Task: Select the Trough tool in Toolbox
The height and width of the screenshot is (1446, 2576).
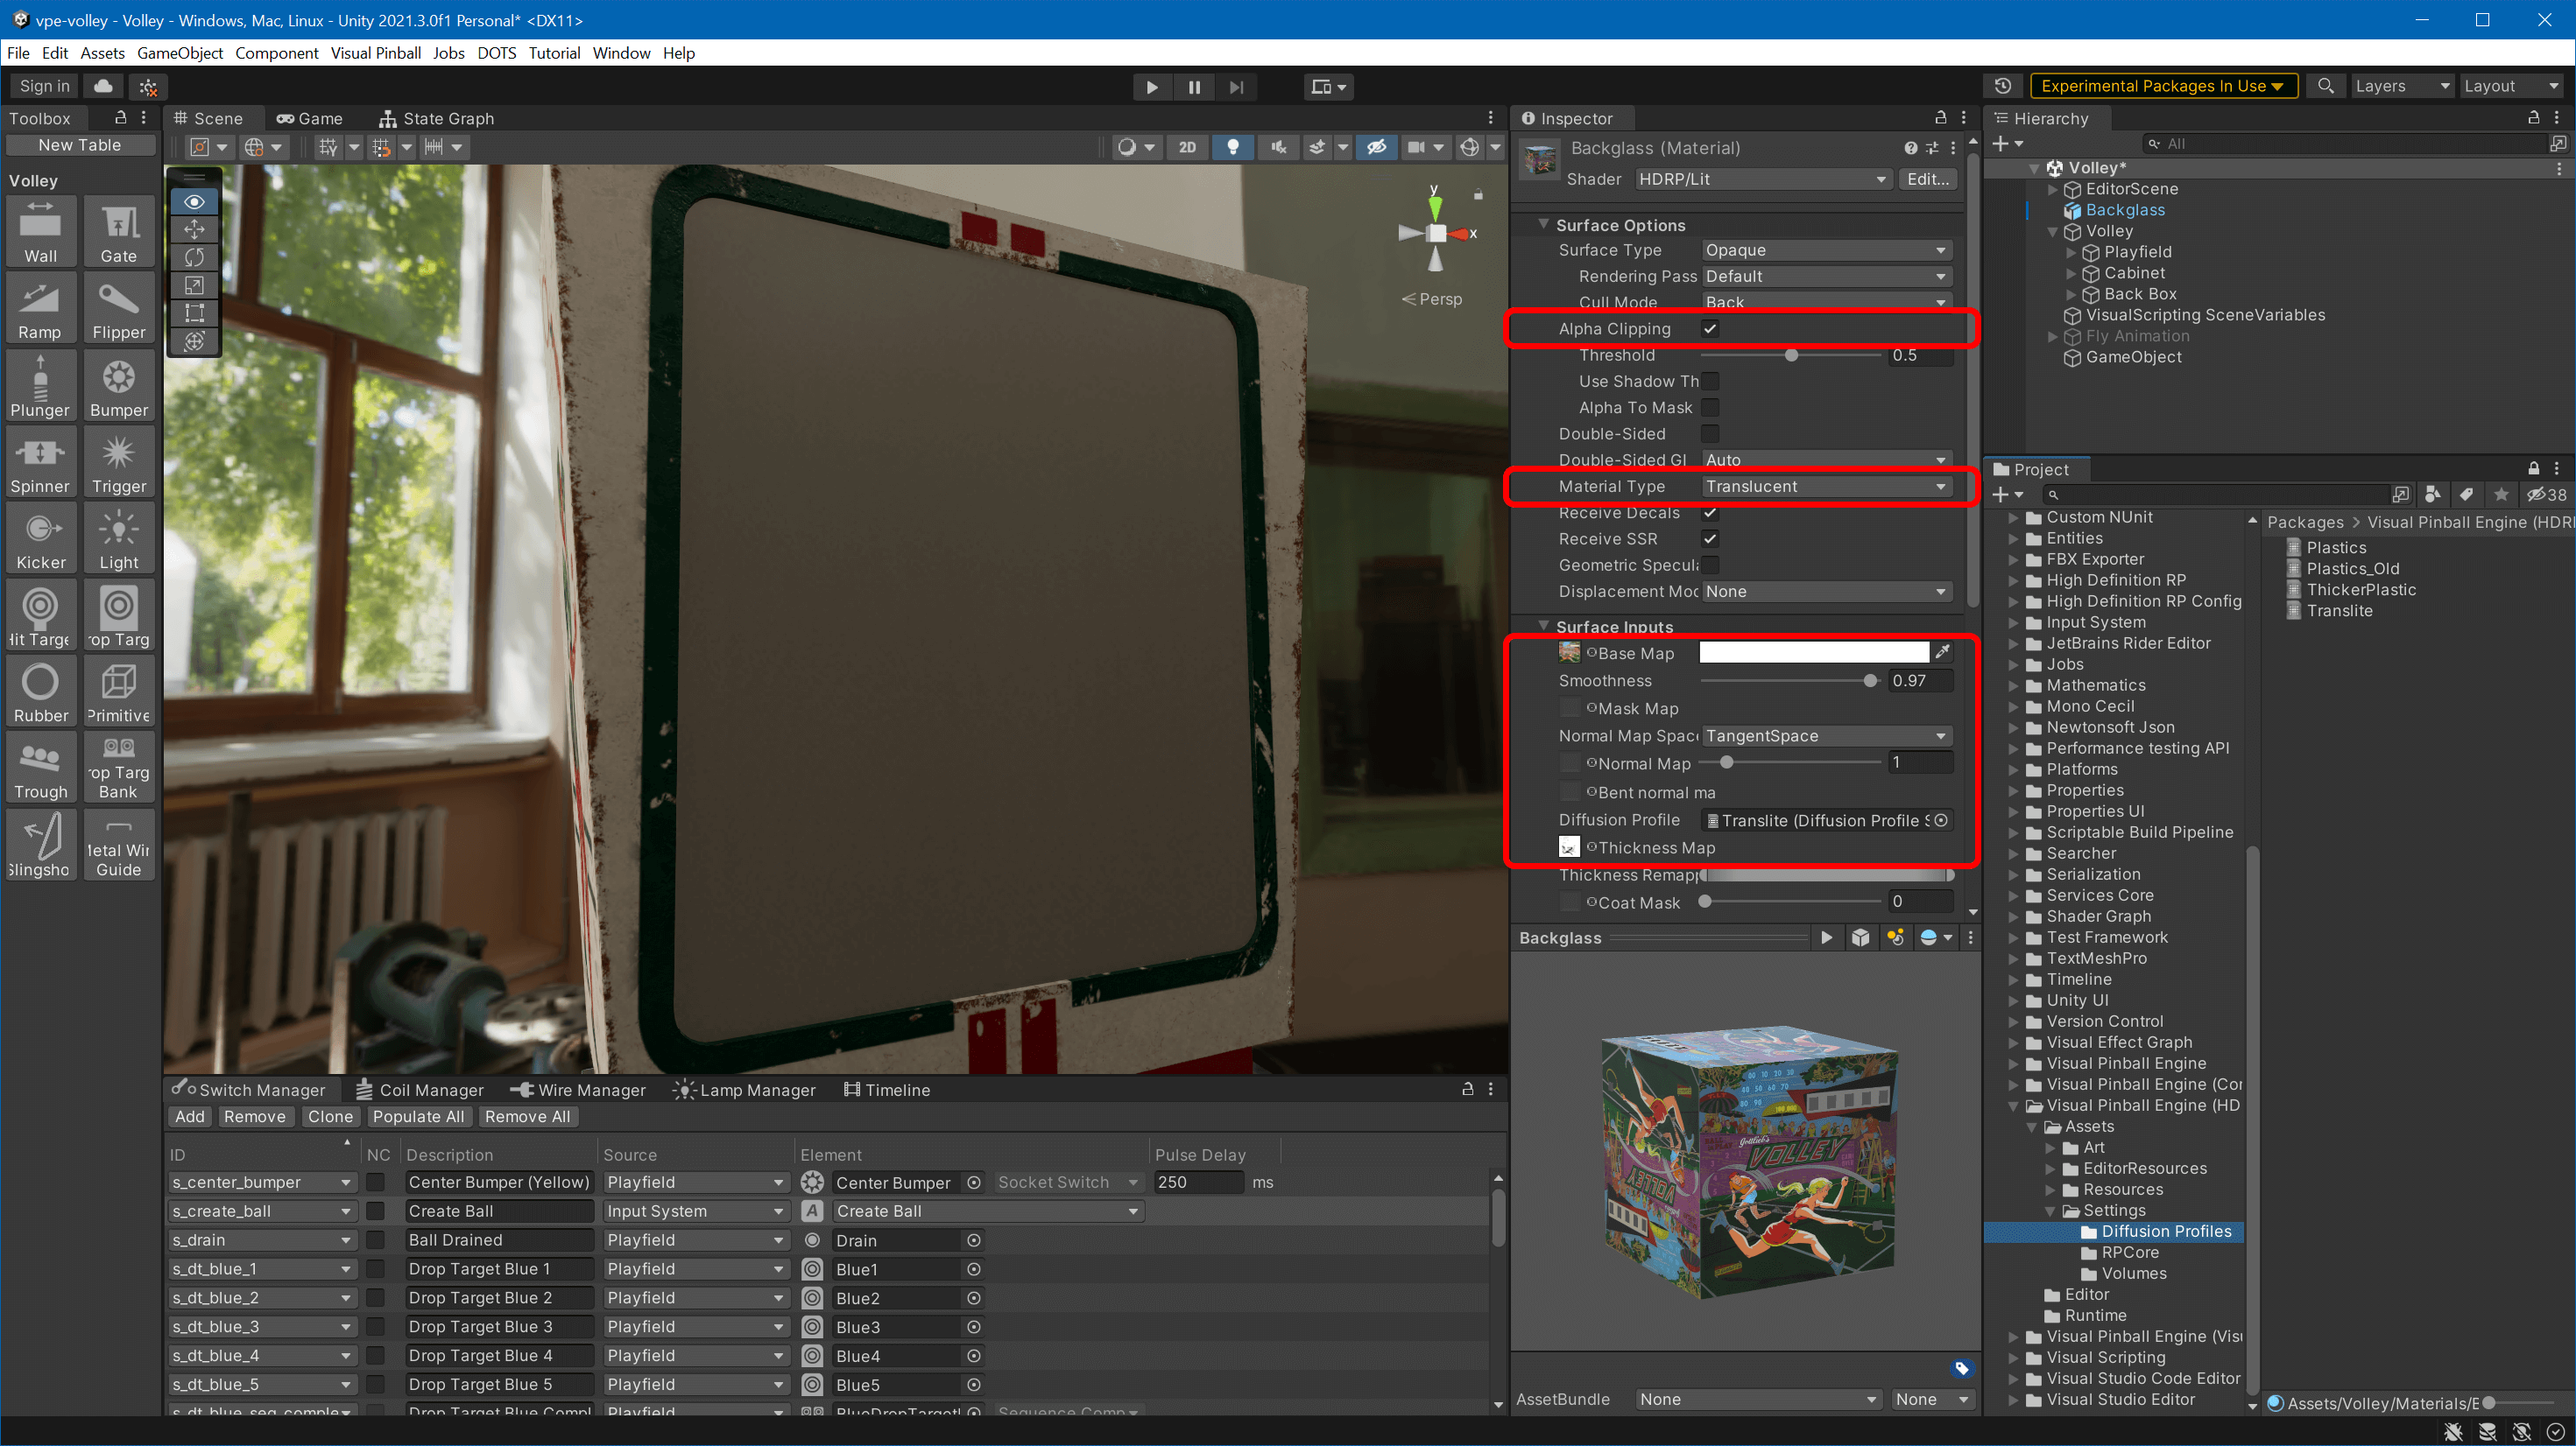Action: coord(40,768)
